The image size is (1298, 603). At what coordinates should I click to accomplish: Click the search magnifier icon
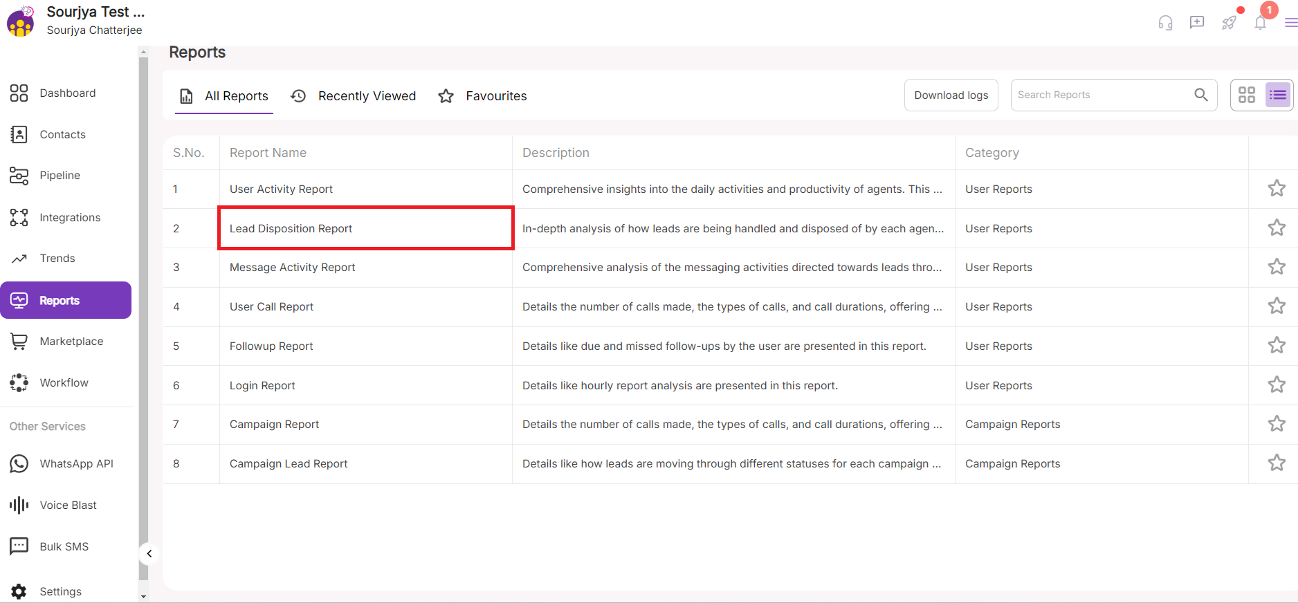coord(1200,95)
